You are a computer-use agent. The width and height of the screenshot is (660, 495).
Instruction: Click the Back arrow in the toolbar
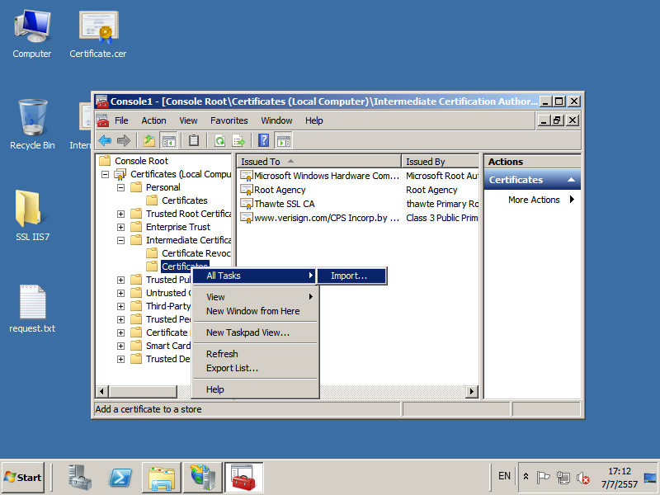pos(105,140)
